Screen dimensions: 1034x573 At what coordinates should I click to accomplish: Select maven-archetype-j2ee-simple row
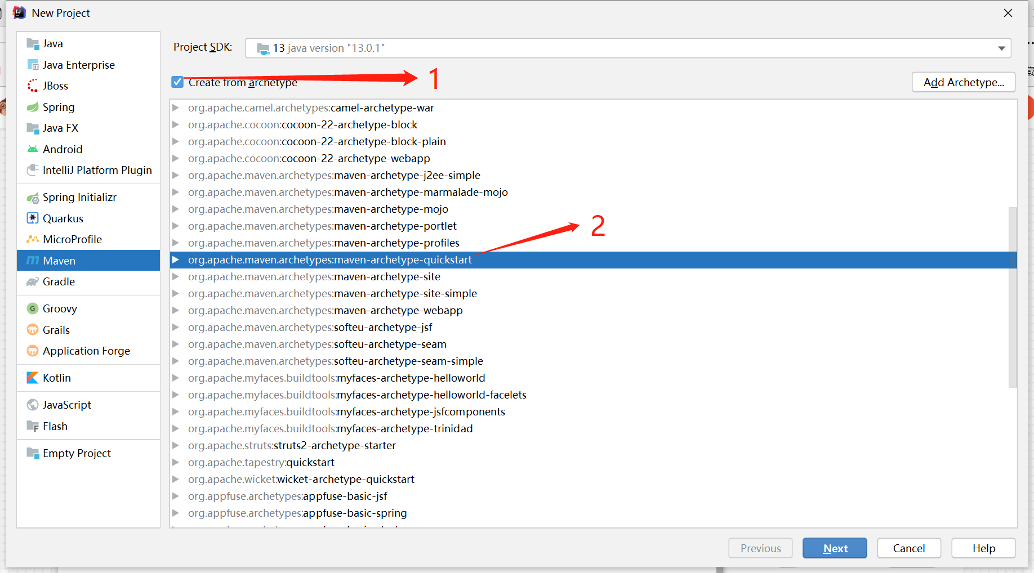(594, 175)
